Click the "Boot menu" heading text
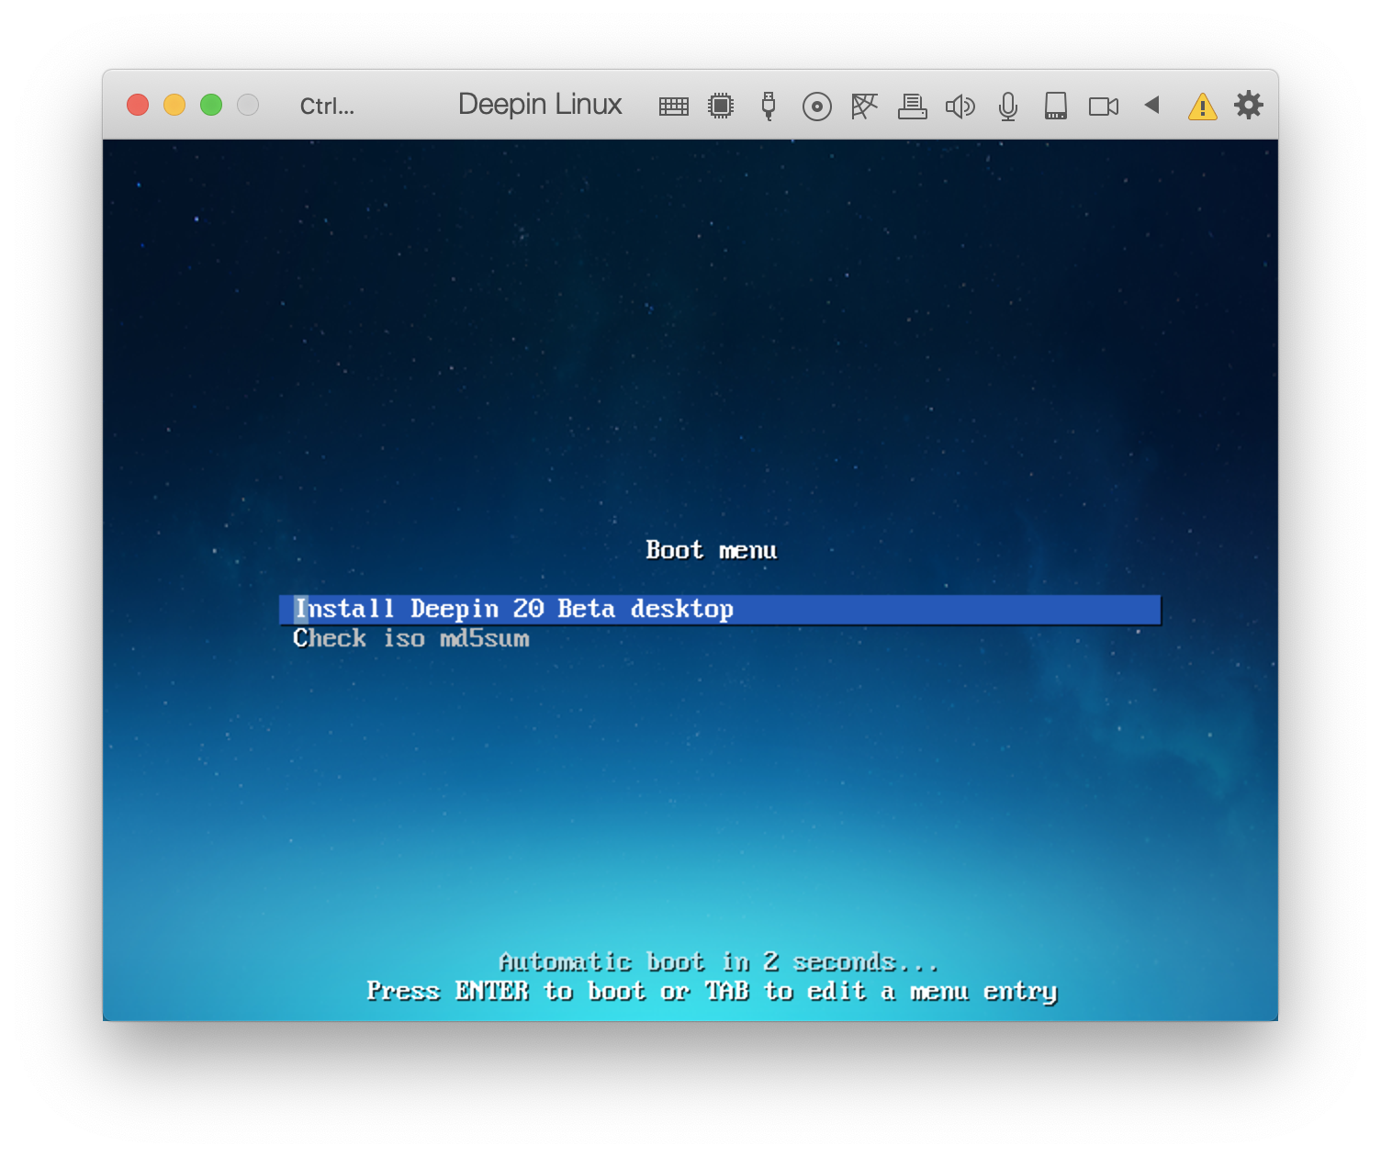 712,550
